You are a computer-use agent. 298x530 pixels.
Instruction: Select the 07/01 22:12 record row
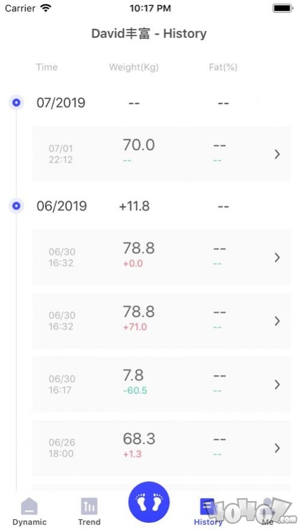(161, 154)
